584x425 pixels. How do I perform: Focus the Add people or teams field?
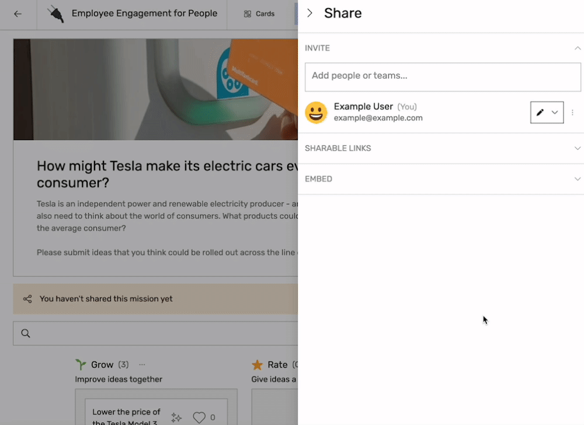(443, 77)
